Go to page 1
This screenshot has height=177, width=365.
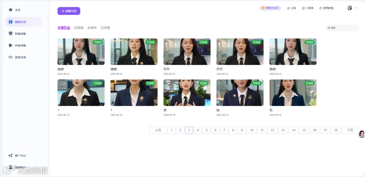(x=171, y=130)
